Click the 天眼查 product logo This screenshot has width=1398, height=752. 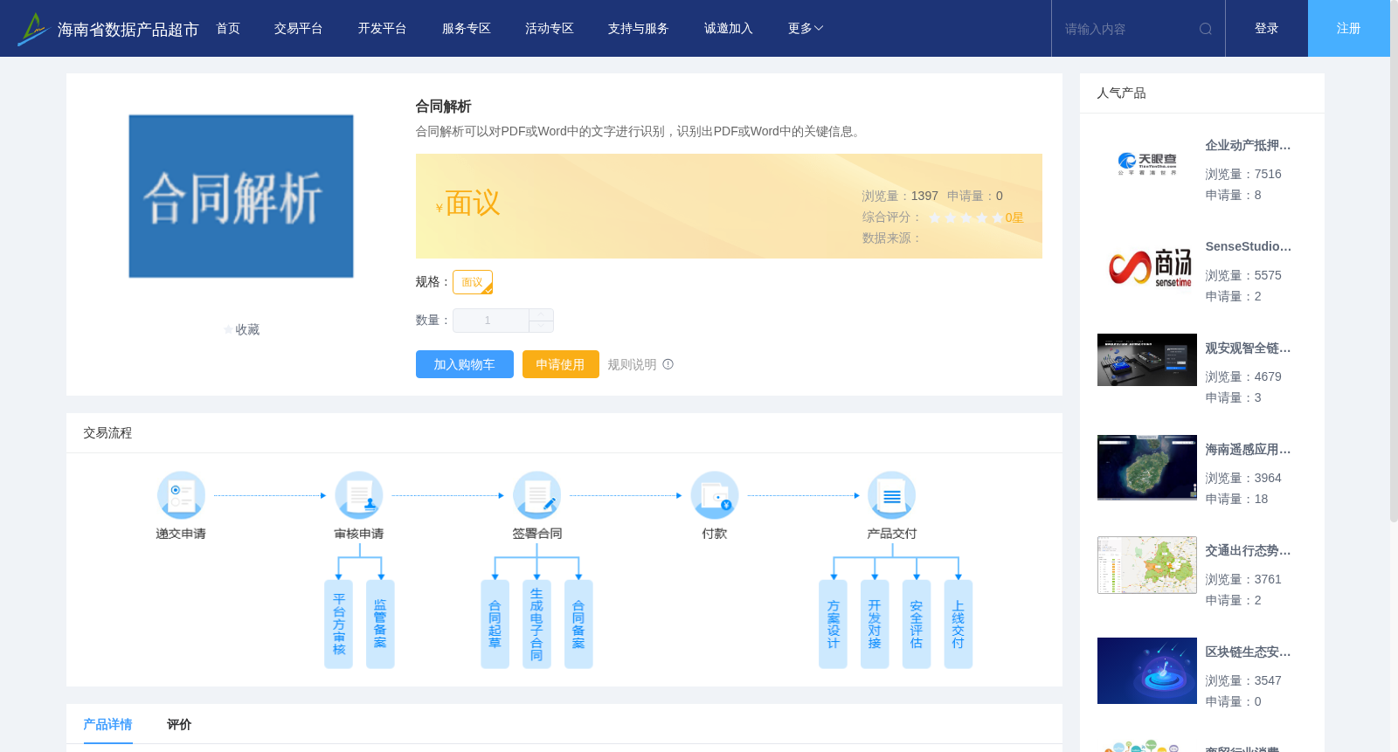coord(1147,164)
